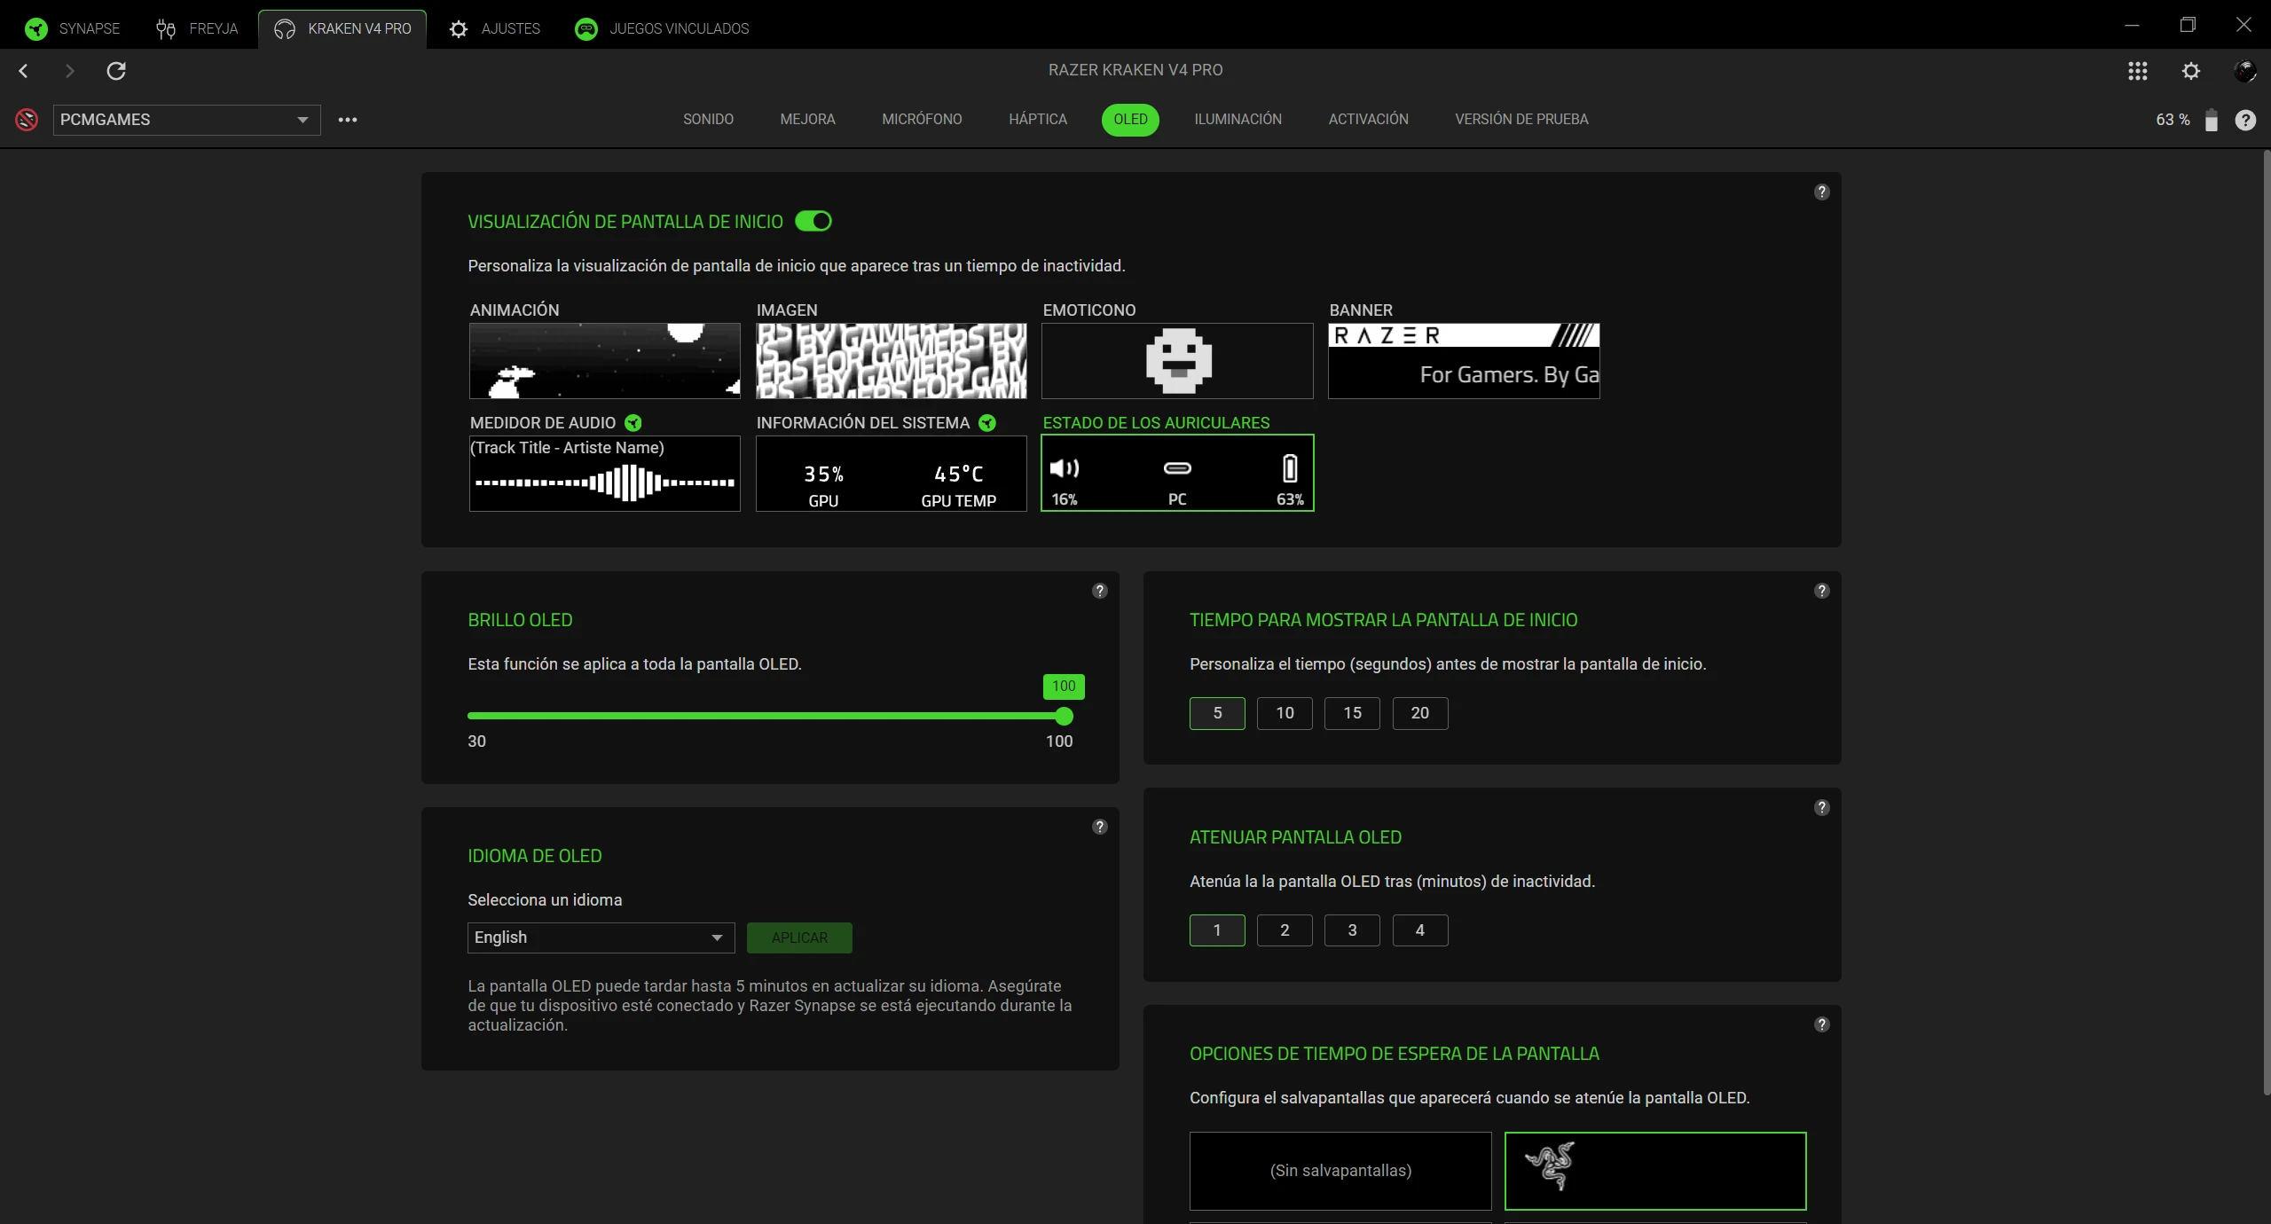Go to the Mejora section

(x=807, y=119)
